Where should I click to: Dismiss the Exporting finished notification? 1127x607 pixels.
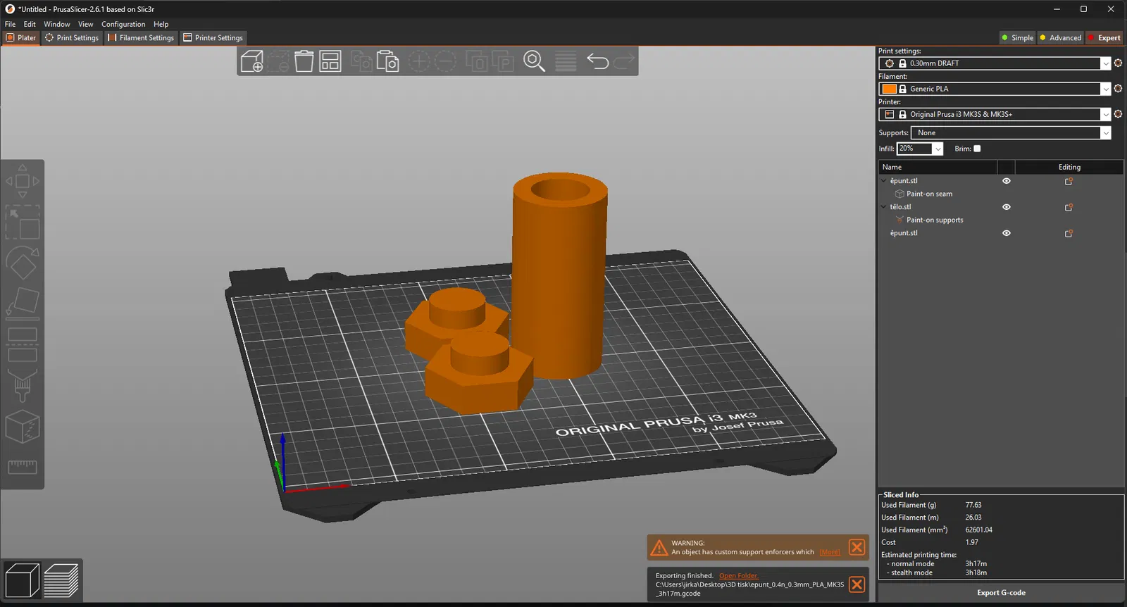click(857, 584)
